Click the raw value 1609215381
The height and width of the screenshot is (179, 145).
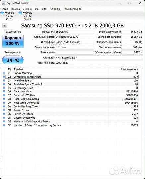click(131, 99)
